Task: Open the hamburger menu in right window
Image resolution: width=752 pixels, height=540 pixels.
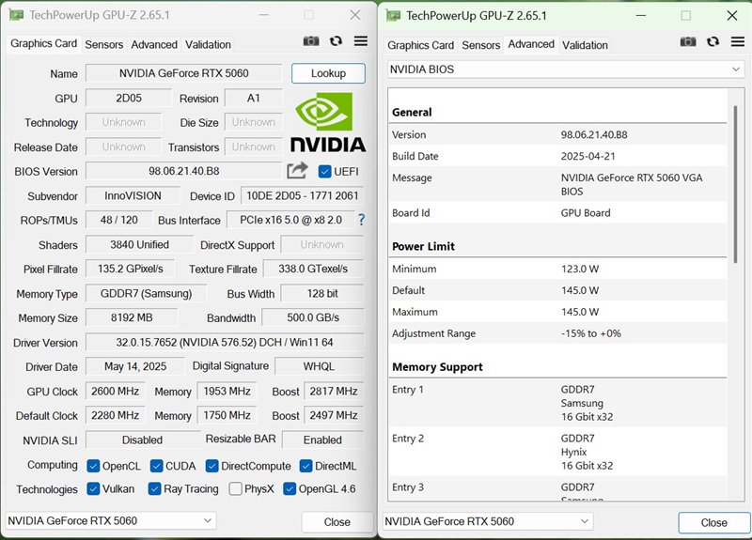Action: [737, 42]
